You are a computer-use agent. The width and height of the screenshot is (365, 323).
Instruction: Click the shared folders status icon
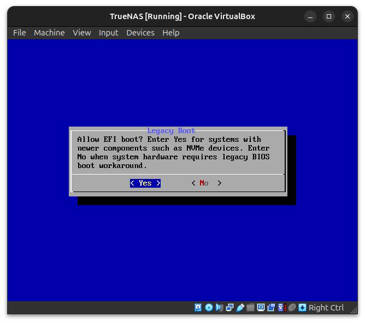250,308
